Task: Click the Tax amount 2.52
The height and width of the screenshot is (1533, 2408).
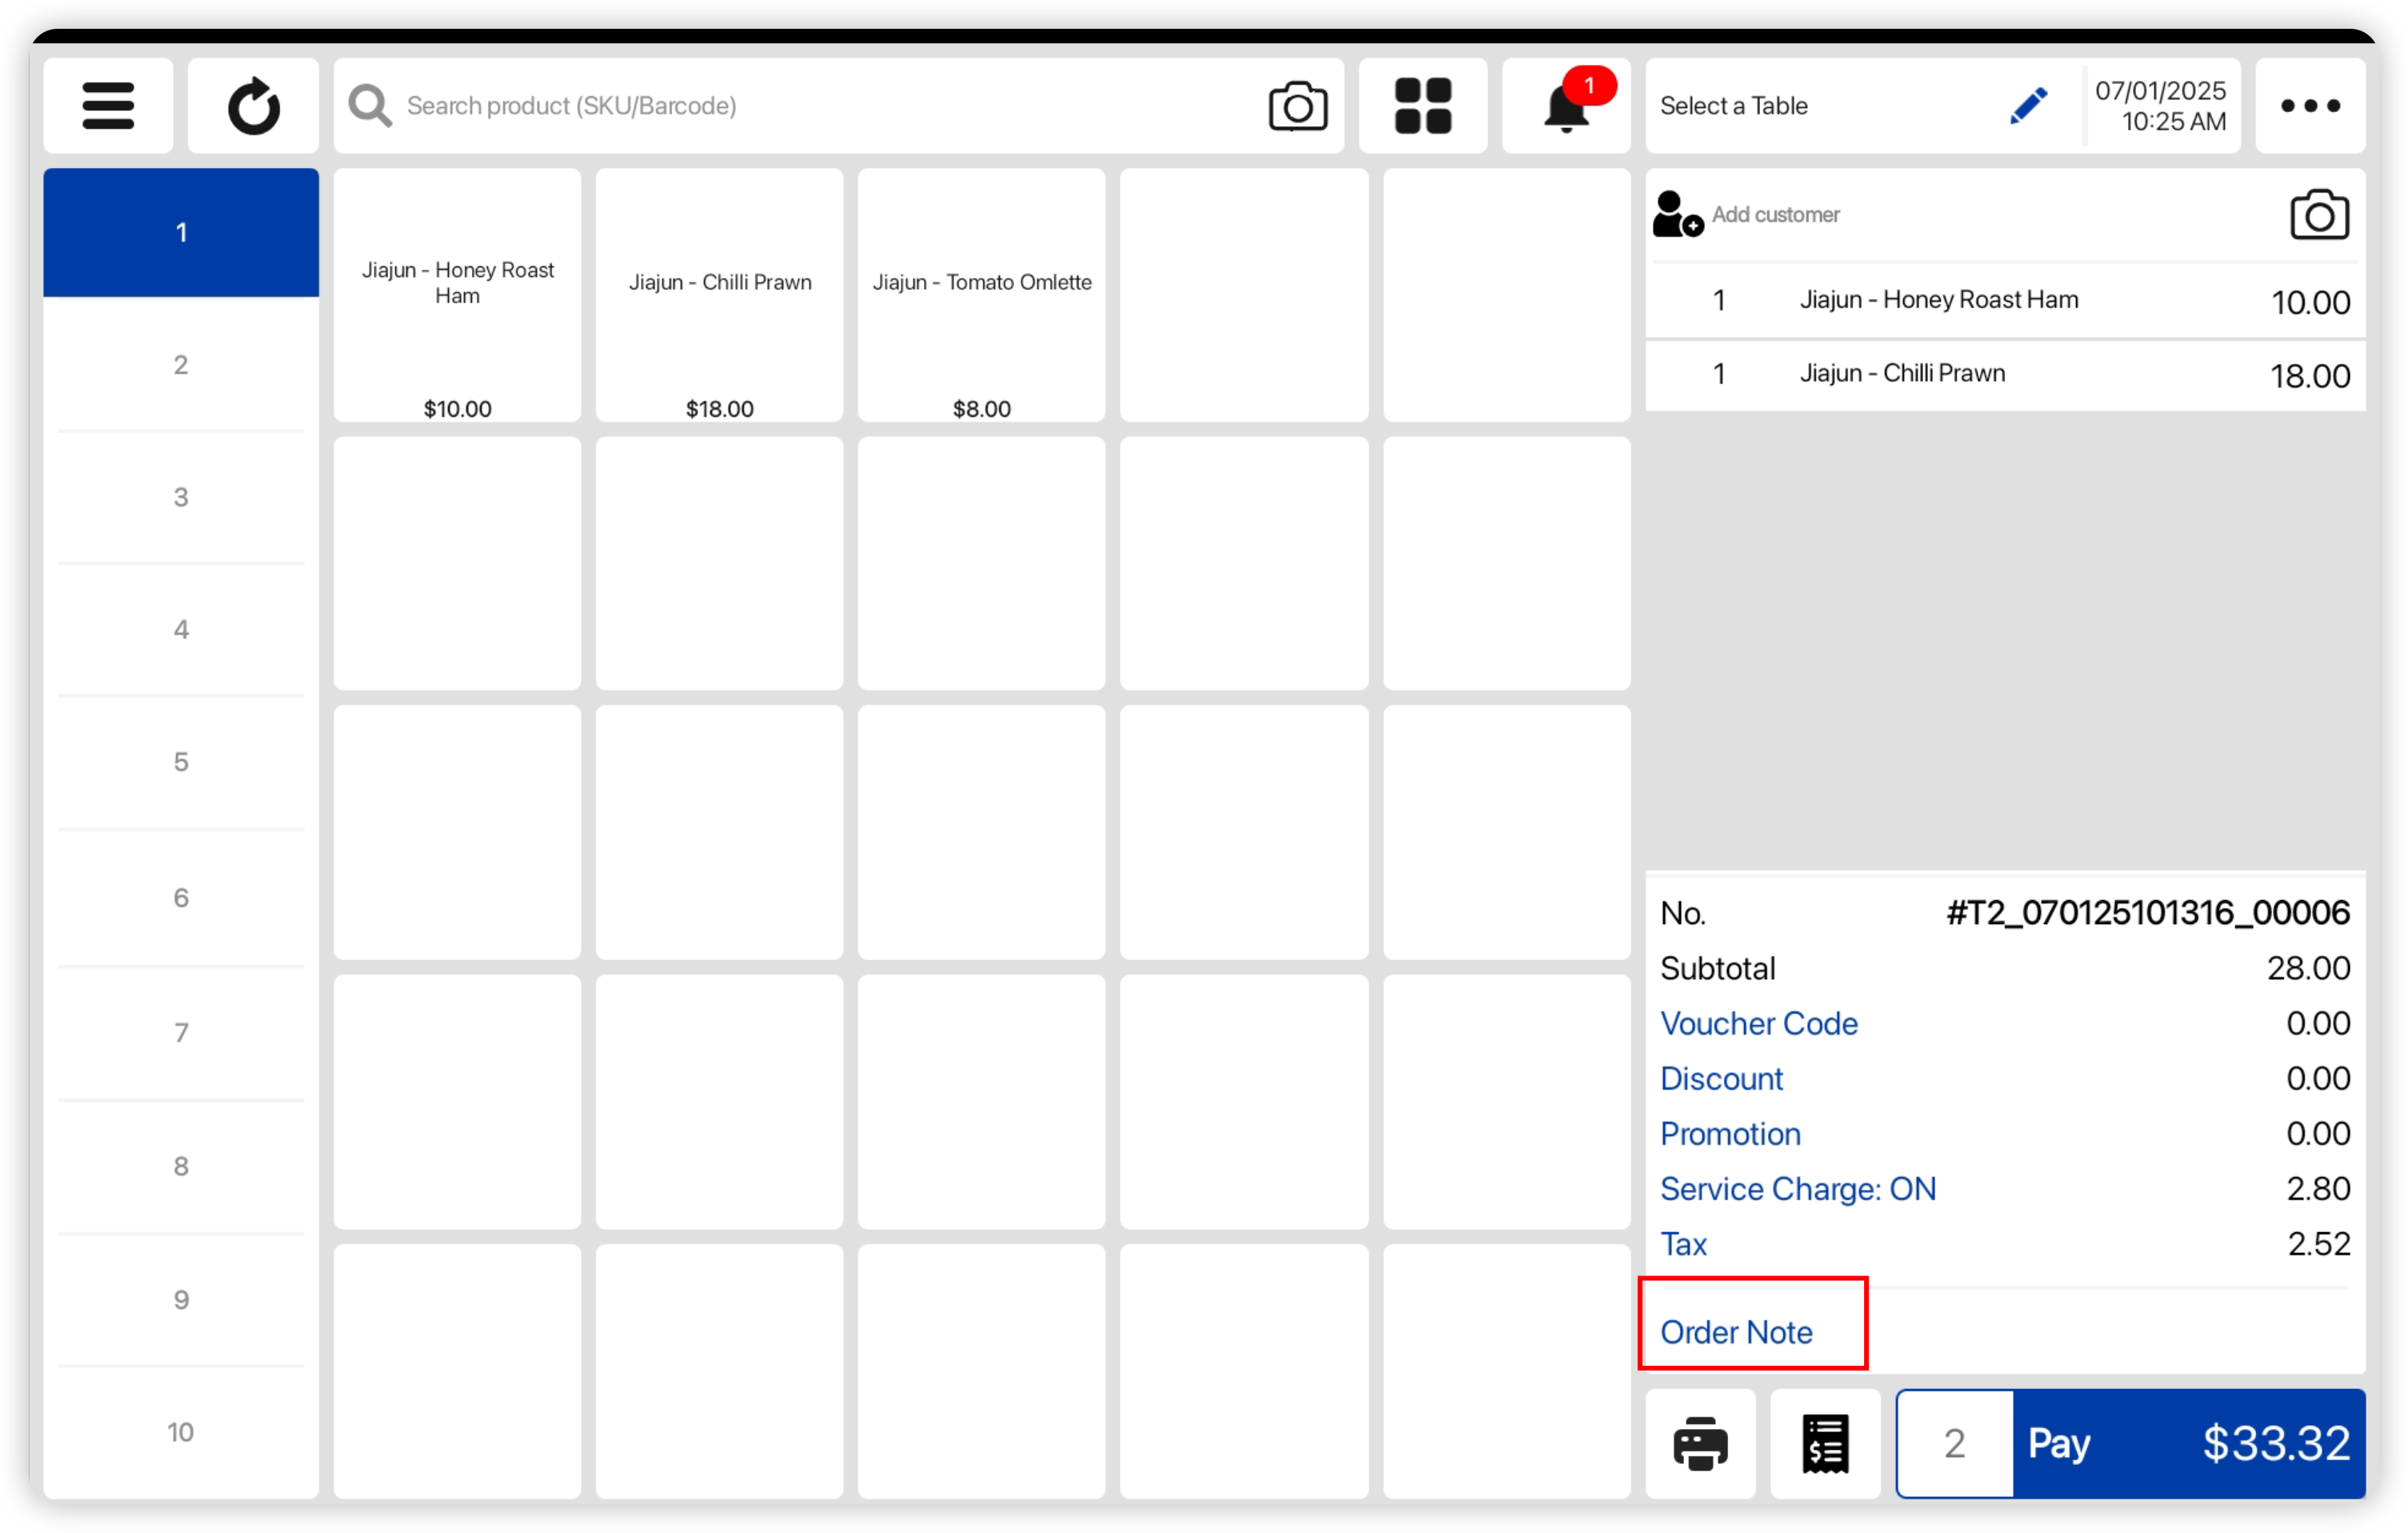Action: click(x=2318, y=1243)
